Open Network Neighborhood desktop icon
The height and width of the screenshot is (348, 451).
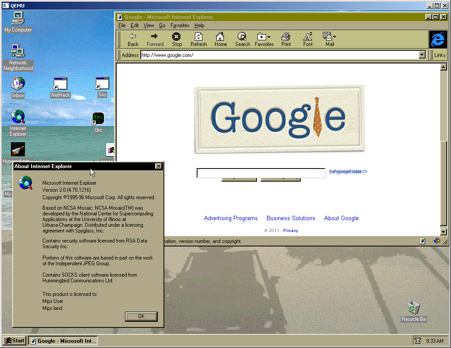pos(18,58)
